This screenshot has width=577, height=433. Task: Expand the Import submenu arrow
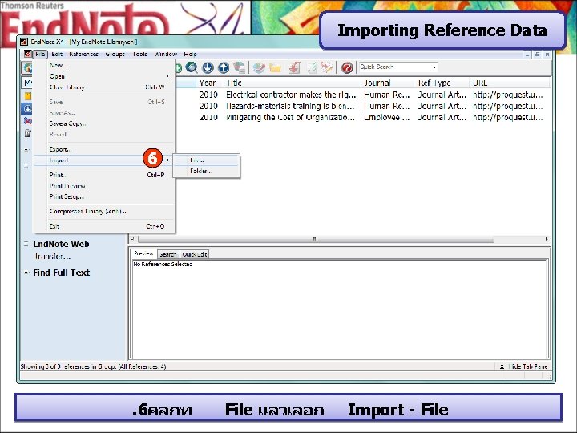point(167,160)
